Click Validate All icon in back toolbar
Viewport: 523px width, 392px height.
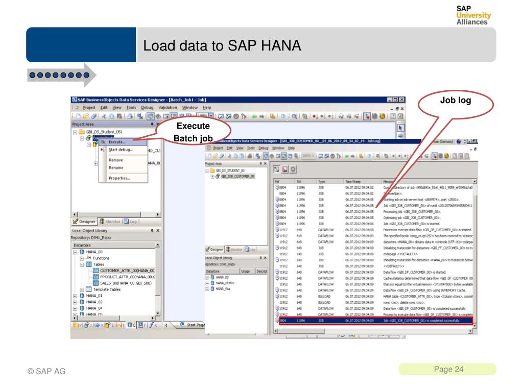[228, 116]
